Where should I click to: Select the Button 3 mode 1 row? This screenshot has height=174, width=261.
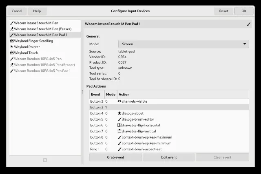point(169,107)
